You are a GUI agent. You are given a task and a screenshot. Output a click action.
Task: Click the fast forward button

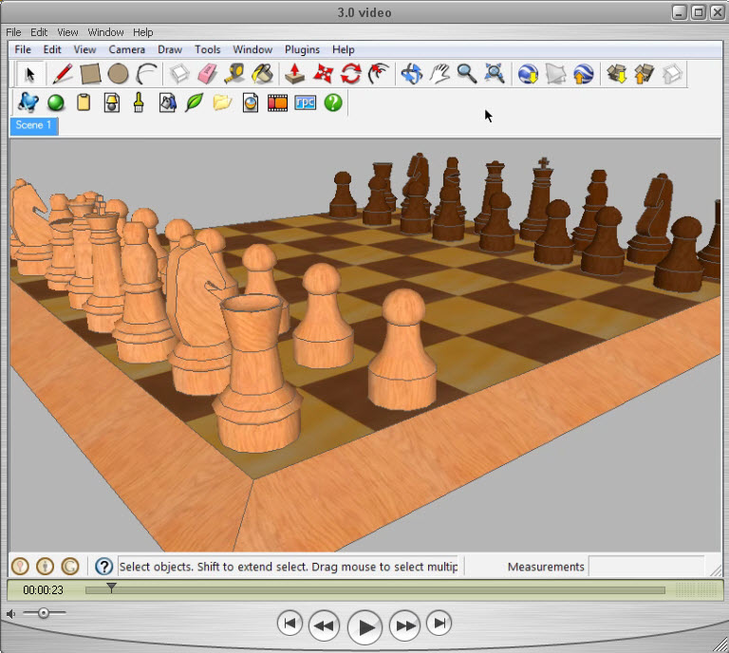[405, 625]
